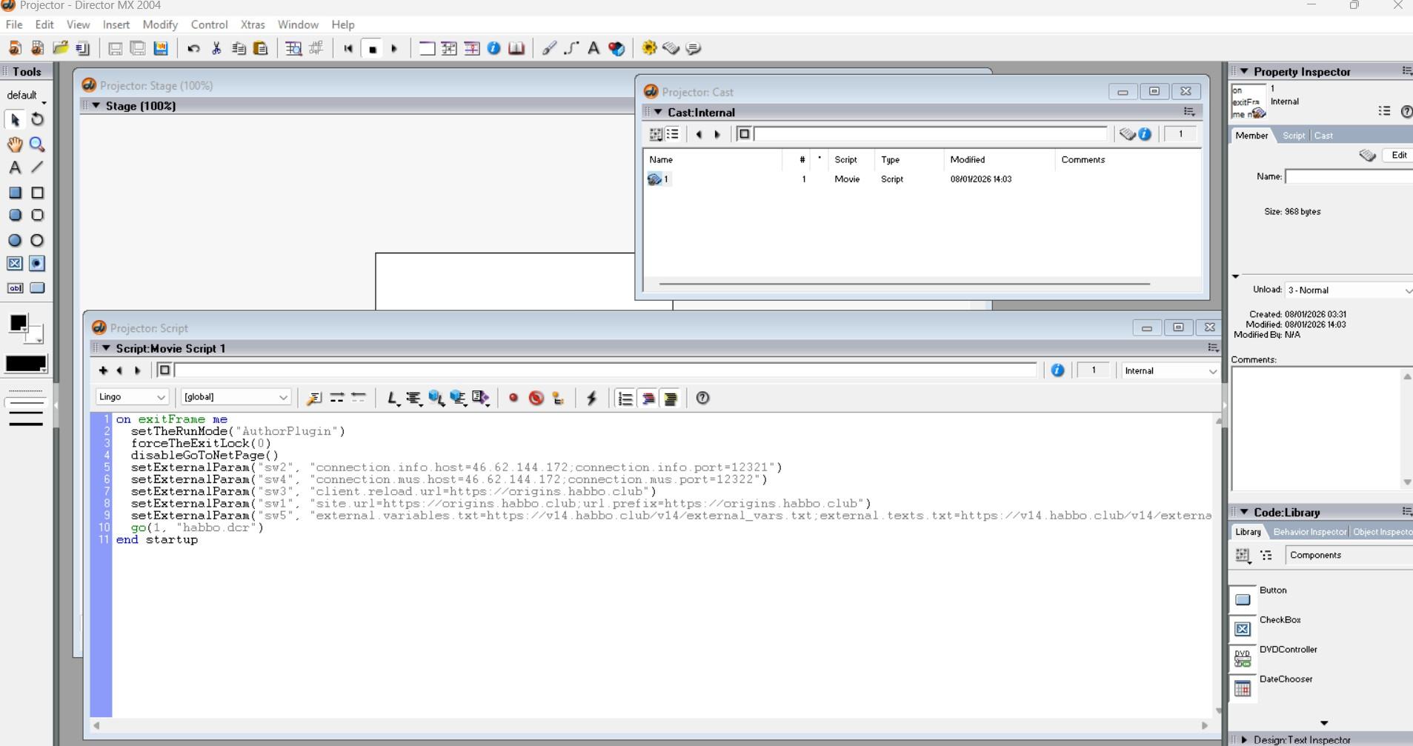Click the Recompile All Scripts lightning icon
This screenshot has height=746, width=1413.
point(591,399)
